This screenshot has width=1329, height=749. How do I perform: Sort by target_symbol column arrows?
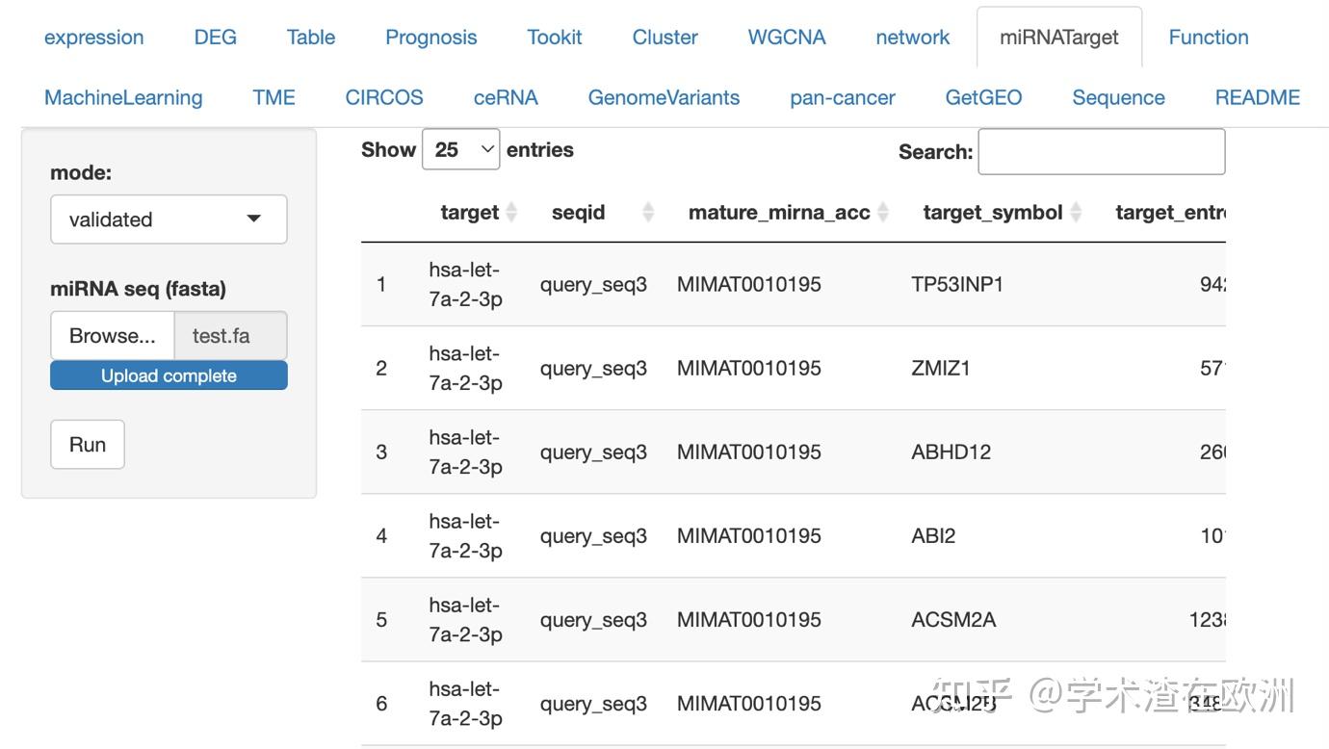click(x=1076, y=213)
